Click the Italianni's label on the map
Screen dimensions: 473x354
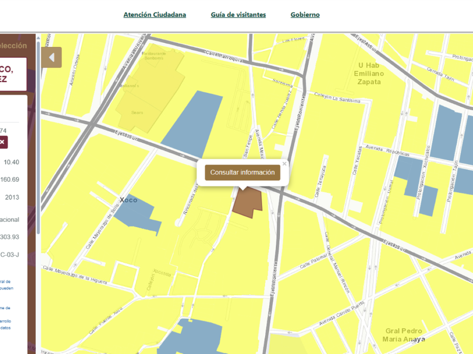129,86
